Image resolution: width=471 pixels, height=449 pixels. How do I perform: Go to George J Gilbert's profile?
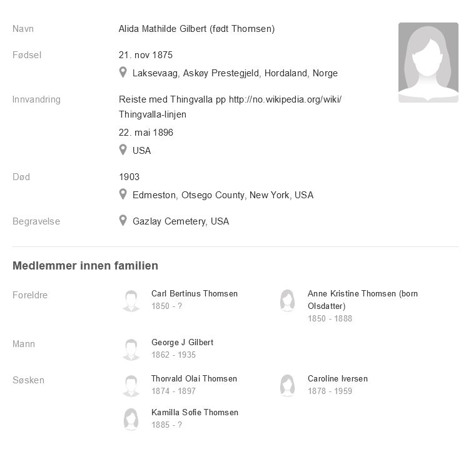pyautogui.click(x=182, y=342)
